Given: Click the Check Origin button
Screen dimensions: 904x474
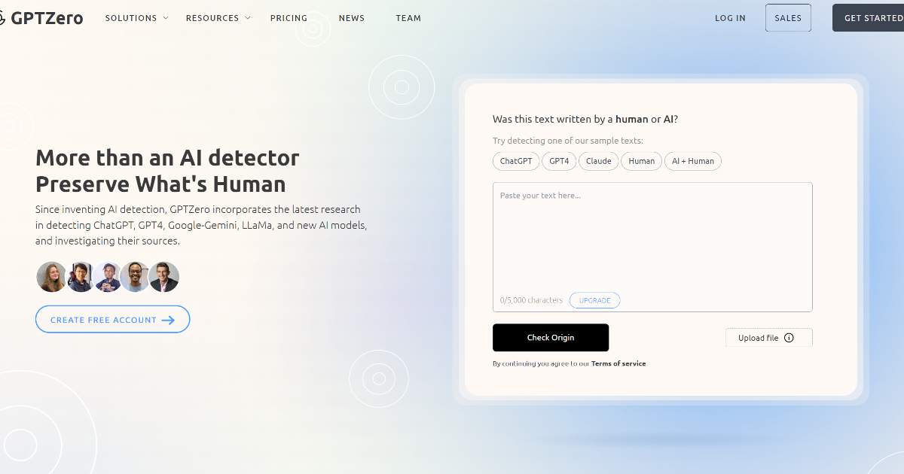Looking at the screenshot, I should (x=551, y=337).
